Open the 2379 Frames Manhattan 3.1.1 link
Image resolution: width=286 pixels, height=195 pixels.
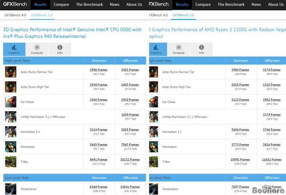[x=272, y=115]
